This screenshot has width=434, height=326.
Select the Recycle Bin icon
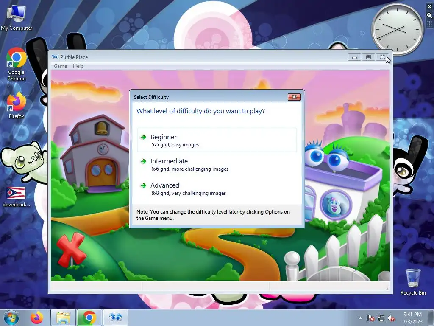[x=413, y=282]
